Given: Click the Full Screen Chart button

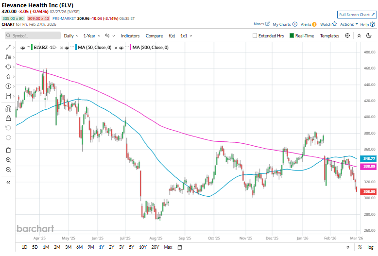Looking at the screenshot, I should click(x=357, y=15).
